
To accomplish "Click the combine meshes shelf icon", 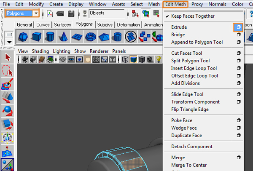I will (x=144, y=37).
